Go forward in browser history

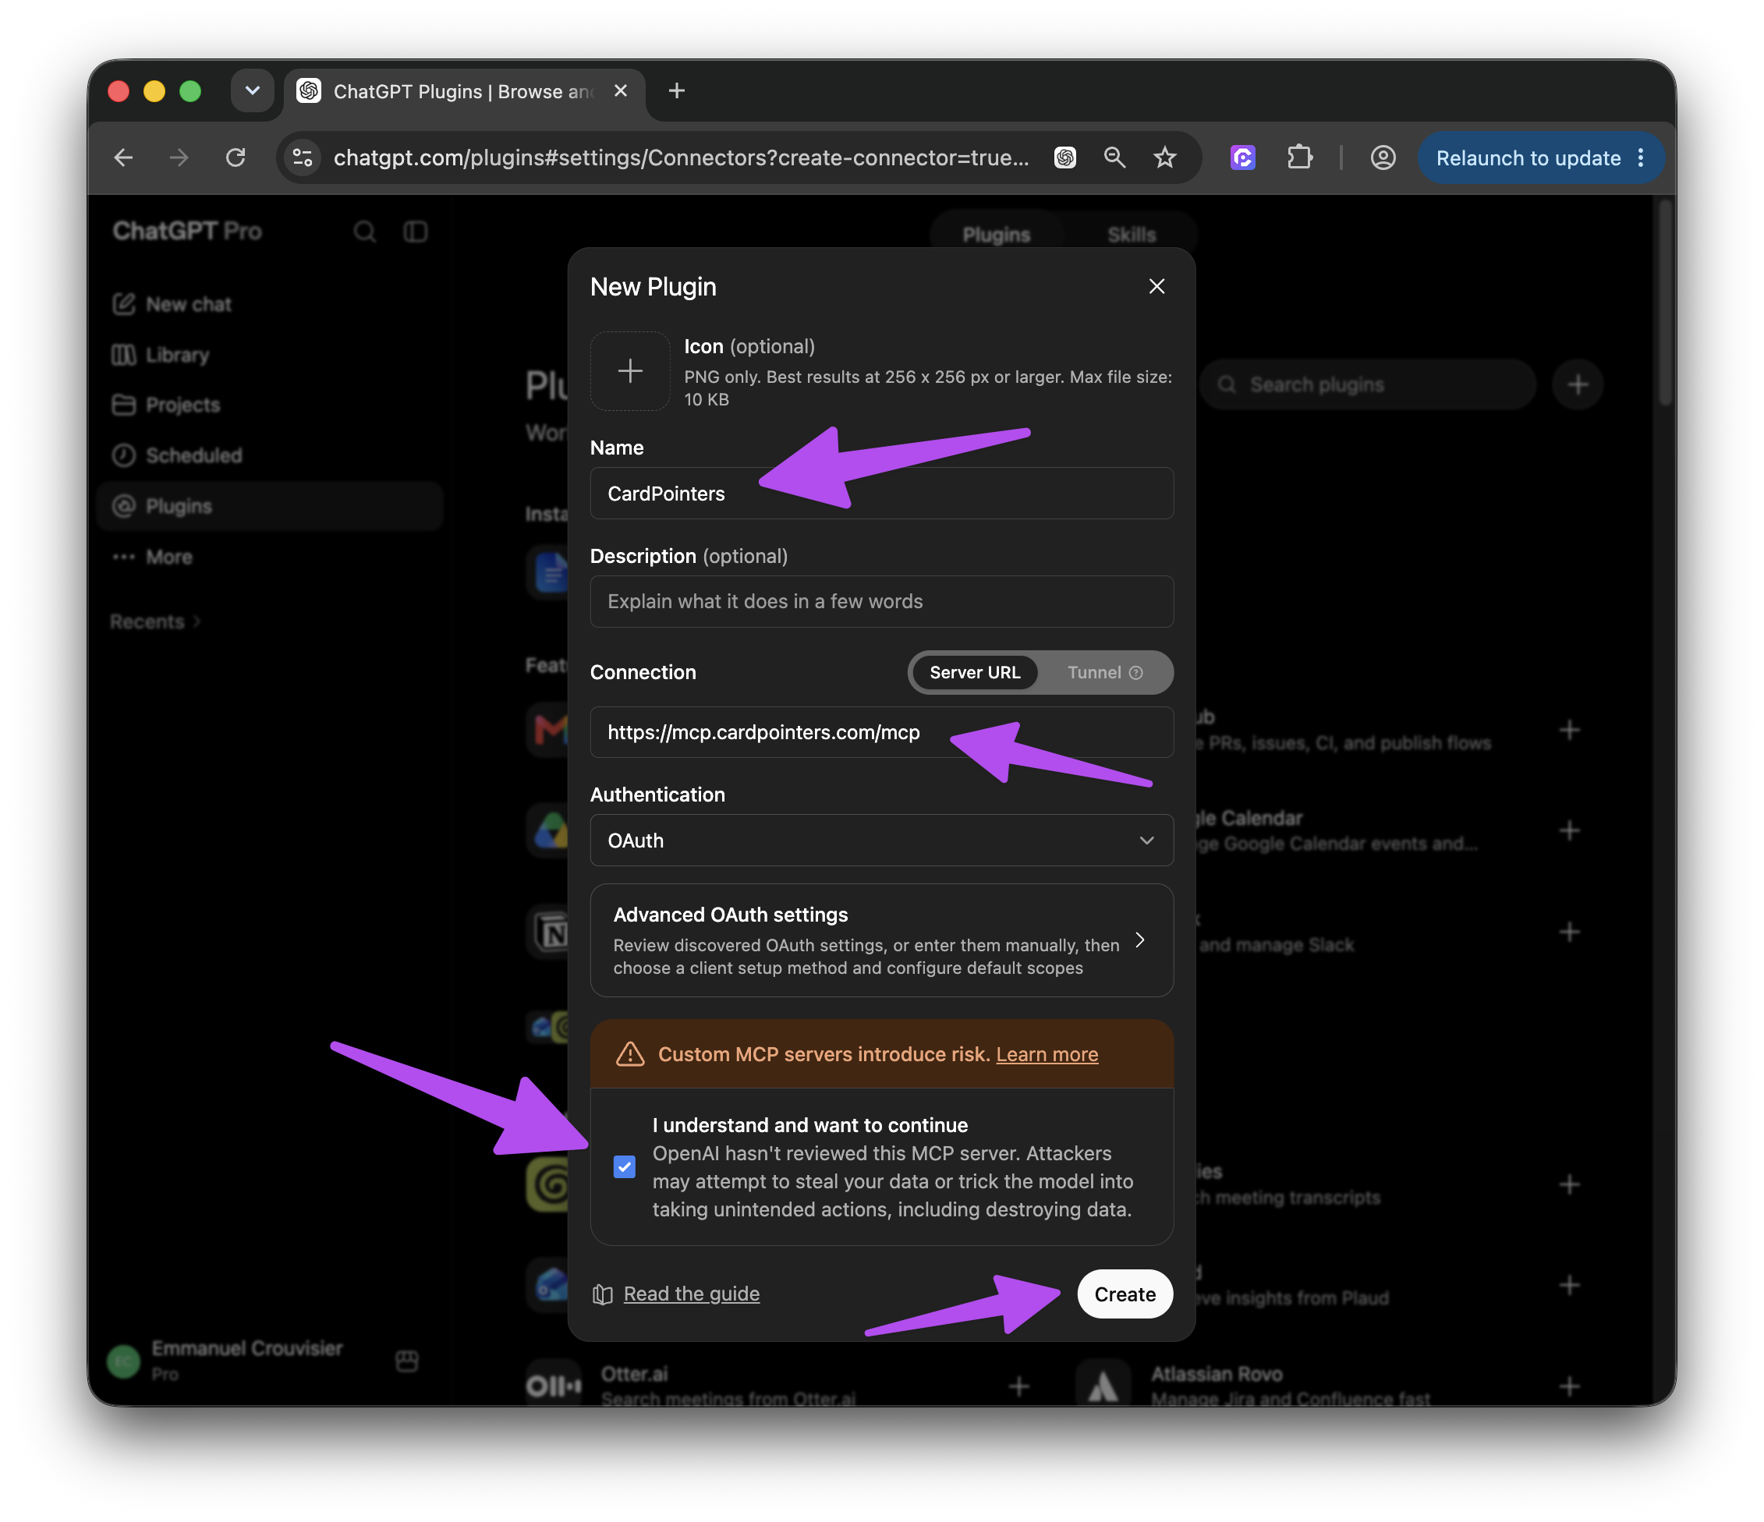tap(179, 158)
